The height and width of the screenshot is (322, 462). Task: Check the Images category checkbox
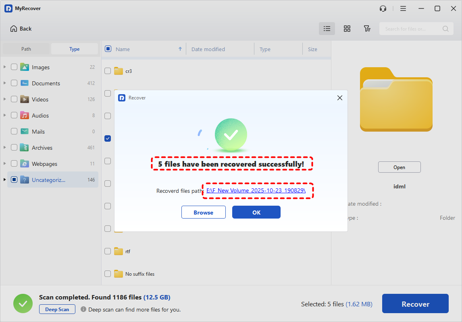click(14, 67)
